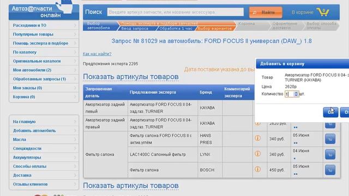This screenshot has height=196, width=349.
Task: Go to На главную
Action: 44,121
